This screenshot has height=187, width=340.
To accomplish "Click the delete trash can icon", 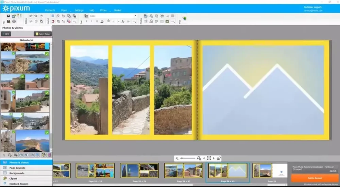I will (x=41, y=16).
